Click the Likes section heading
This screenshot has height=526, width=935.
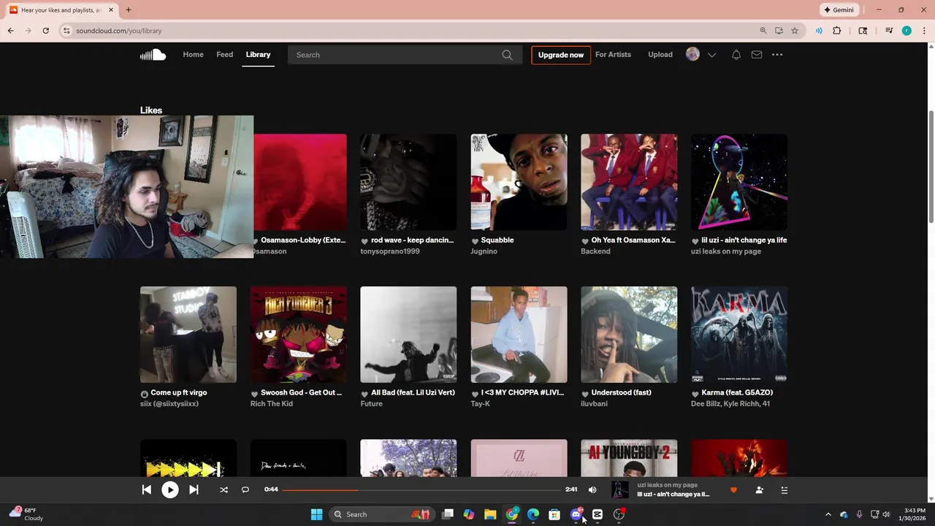coord(151,110)
